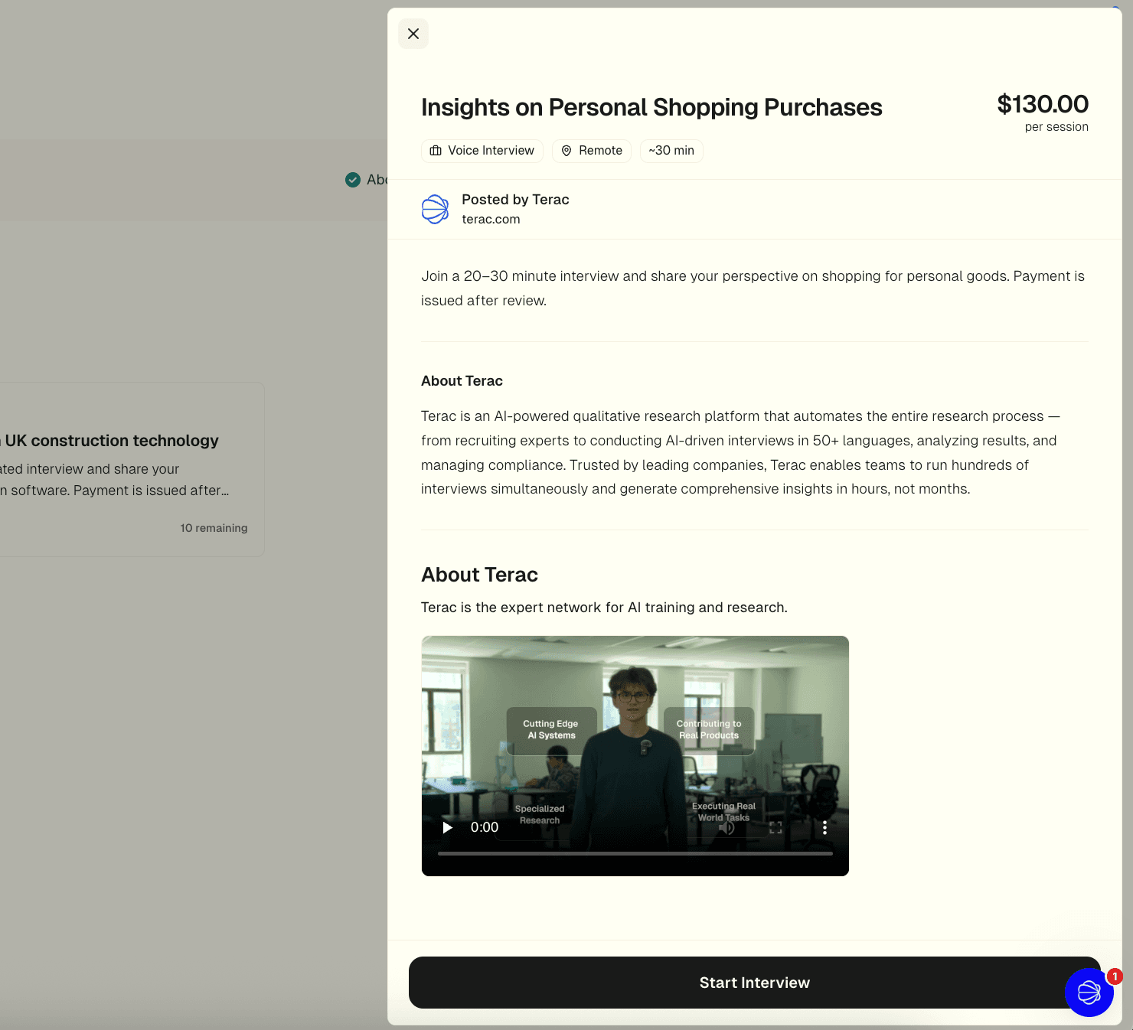This screenshot has height=1030, width=1133.
Task: Open the blue chat widget bubble
Action: tap(1089, 993)
